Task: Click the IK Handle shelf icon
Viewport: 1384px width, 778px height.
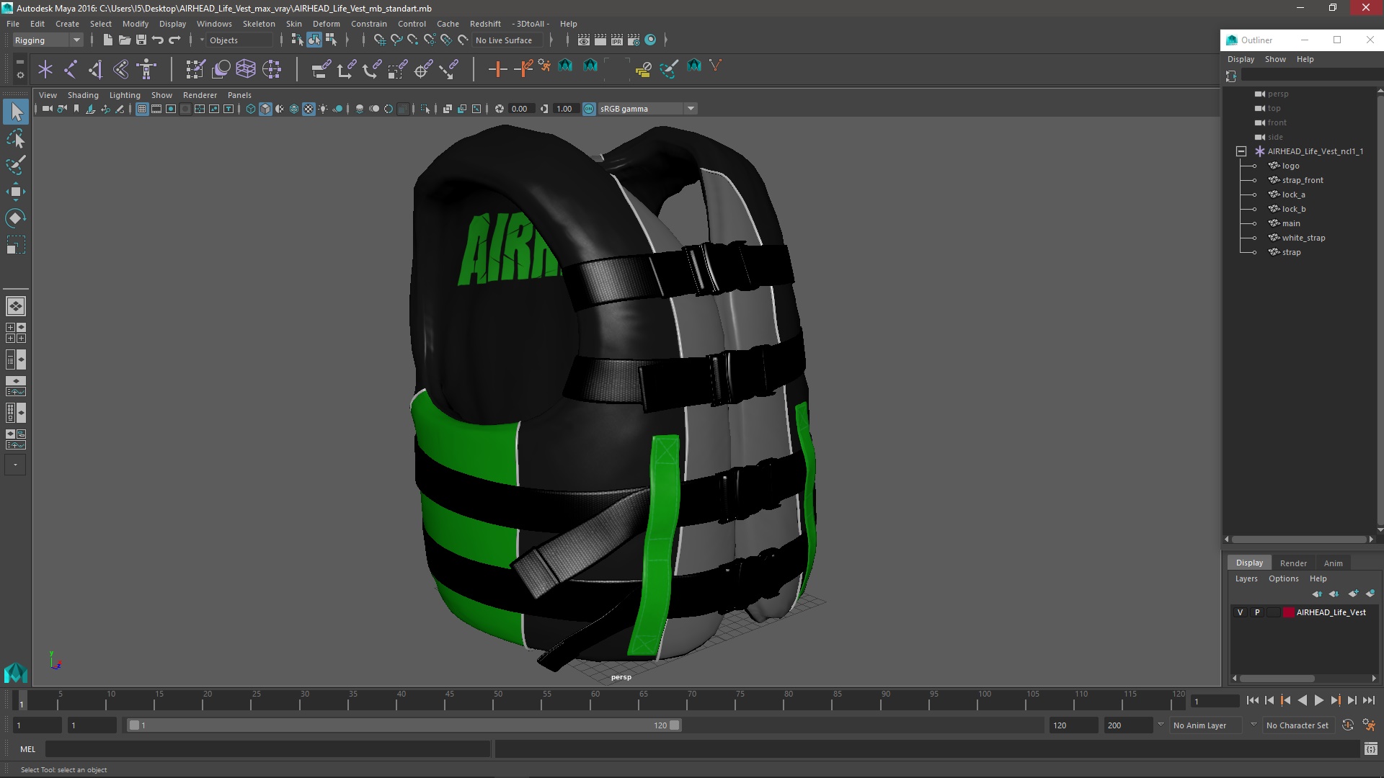Action: 96,69
